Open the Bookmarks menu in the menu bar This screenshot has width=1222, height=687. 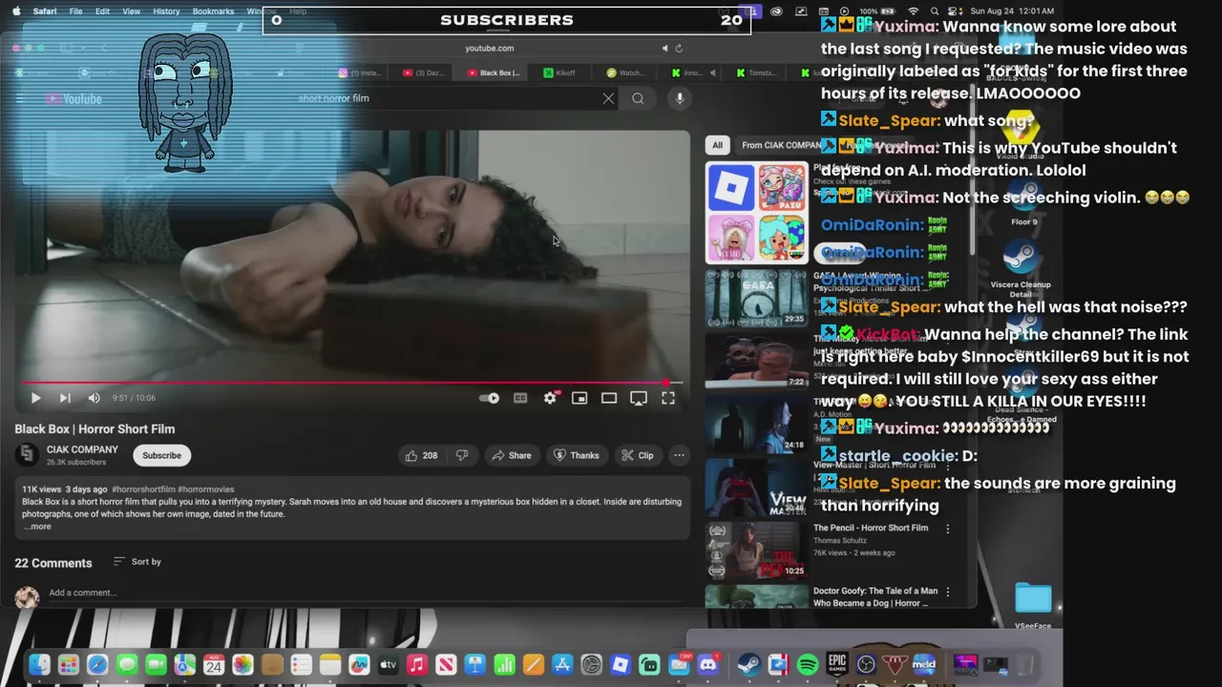[x=213, y=11]
